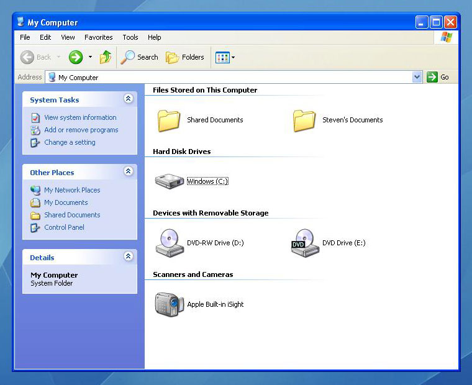Click the System Tasks panel title

(x=55, y=100)
